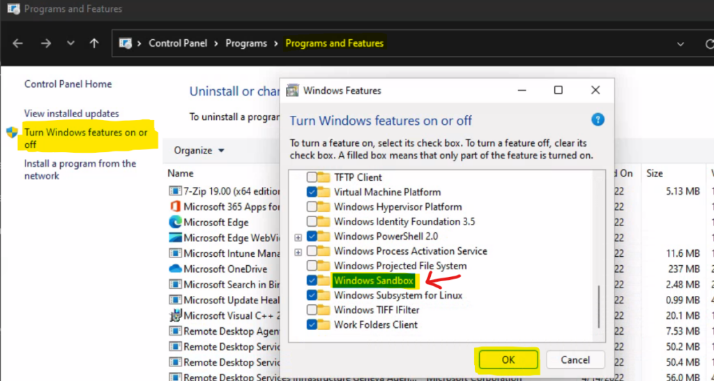
Task: Enable the Windows TIFF IFilter checkbox
Action: click(x=312, y=310)
